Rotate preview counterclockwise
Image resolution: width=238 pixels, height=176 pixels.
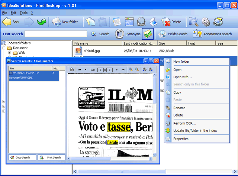tap(144, 69)
